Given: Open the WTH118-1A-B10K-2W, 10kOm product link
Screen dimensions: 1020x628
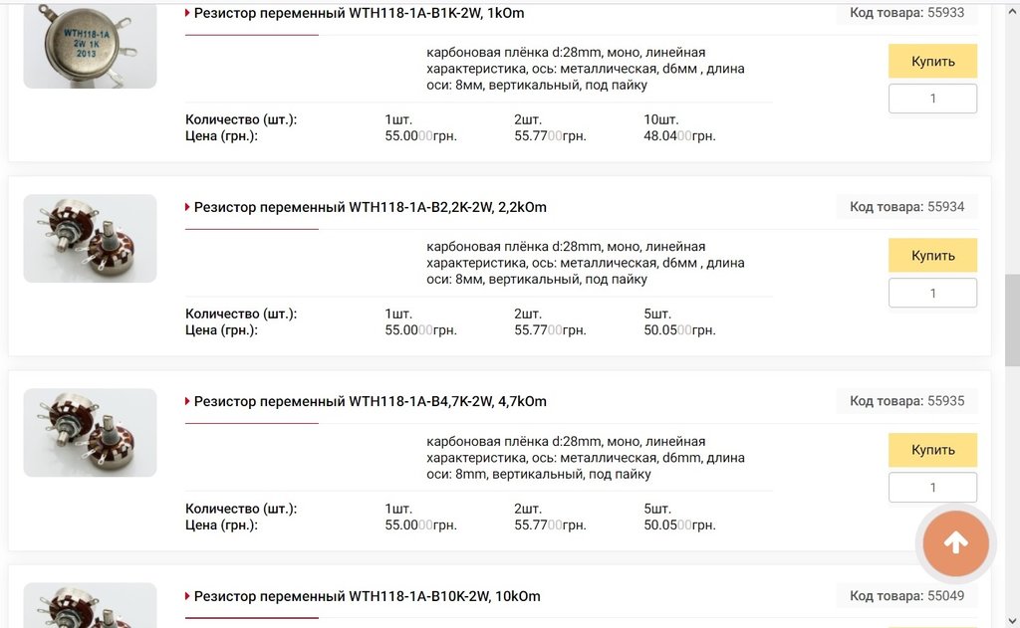Looking at the screenshot, I should click(x=367, y=596).
